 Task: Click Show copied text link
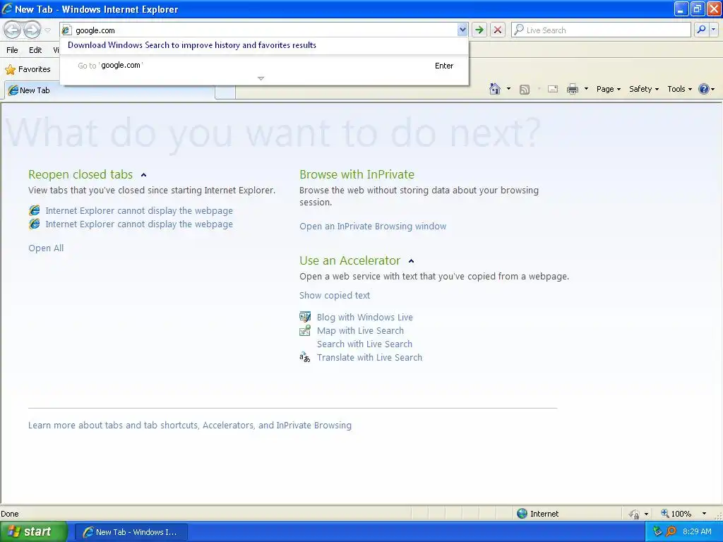334,296
